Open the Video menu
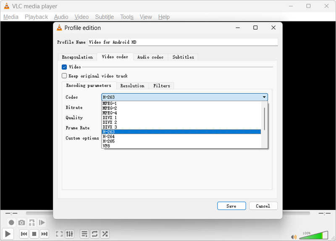The image size is (336, 241). (x=81, y=17)
